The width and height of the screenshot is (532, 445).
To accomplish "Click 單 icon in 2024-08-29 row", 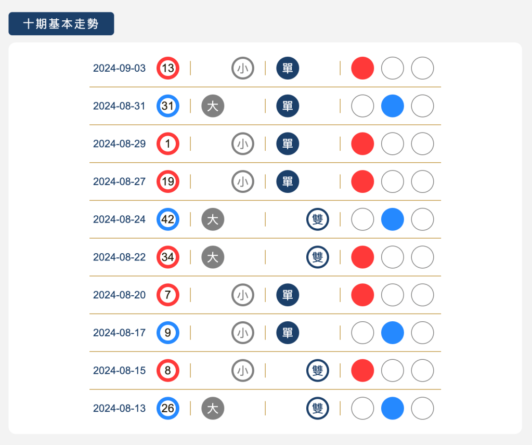I will click(x=288, y=144).
